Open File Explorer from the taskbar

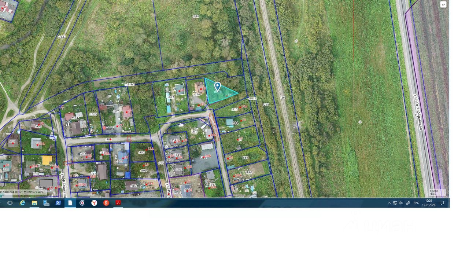point(34,203)
